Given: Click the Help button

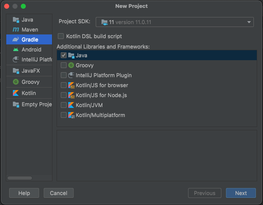Looking at the screenshot, I should [24, 193].
